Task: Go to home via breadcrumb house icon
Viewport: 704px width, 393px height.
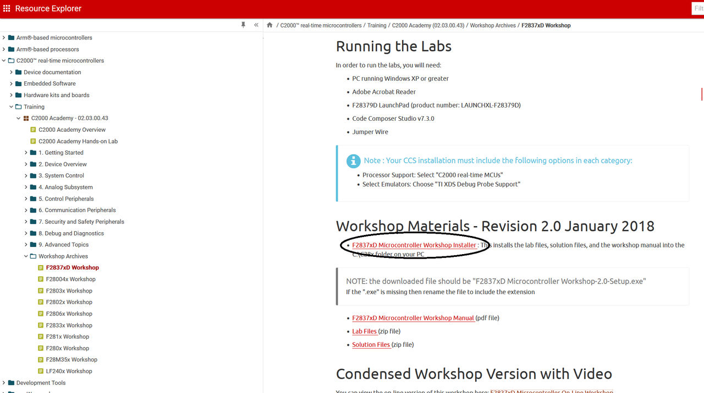Action: (x=269, y=25)
